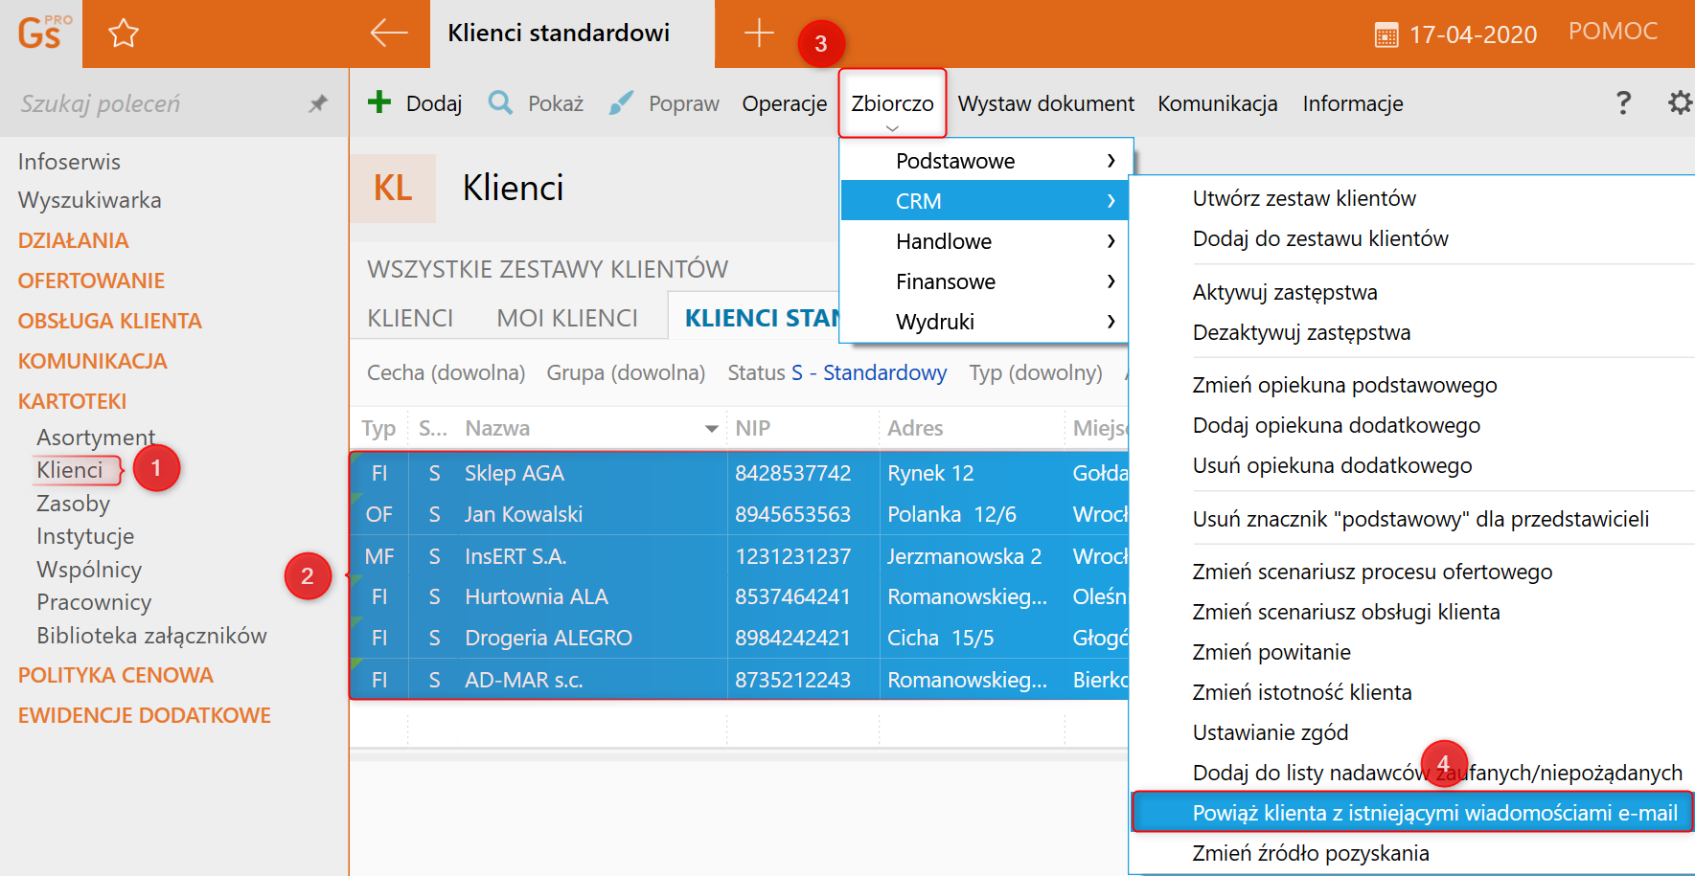Open Wyszukiwarka in the sidebar
The height and width of the screenshot is (876, 1695).
pyautogui.click(x=89, y=200)
